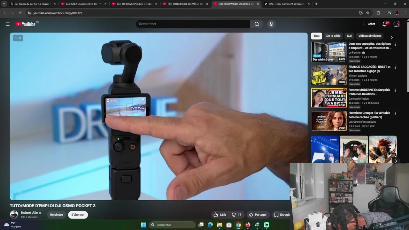Select the Vidéos similaires filter chip
The width and height of the screenshot is (409, 230).
(370, 36)
